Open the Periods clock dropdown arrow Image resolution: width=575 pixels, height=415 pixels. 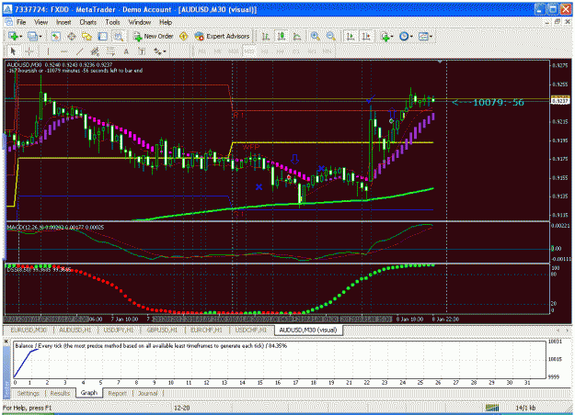[x=411, y=36]
